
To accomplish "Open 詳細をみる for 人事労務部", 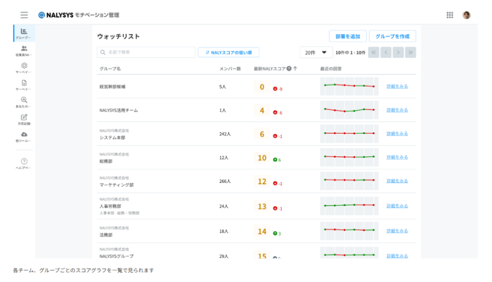I will click(x=397, y=206).
